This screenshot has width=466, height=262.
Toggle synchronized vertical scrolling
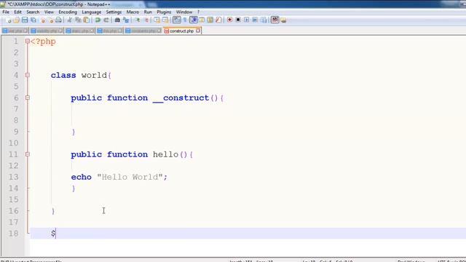157,20
